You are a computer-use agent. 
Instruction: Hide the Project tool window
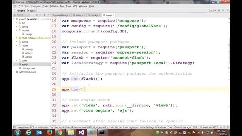(48, 15)
